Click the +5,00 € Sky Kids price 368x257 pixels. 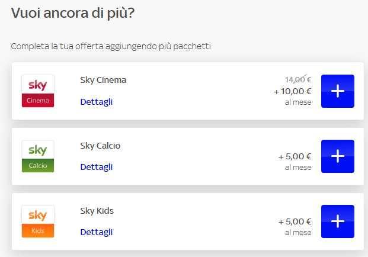click(x=295, y=222)
